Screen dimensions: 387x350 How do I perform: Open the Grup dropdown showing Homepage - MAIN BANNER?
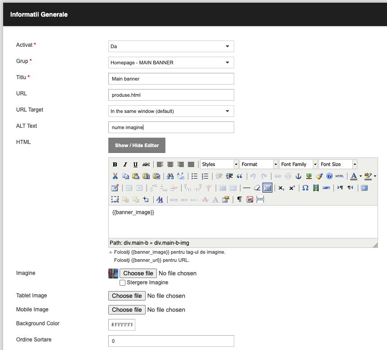tap(171, 63)
